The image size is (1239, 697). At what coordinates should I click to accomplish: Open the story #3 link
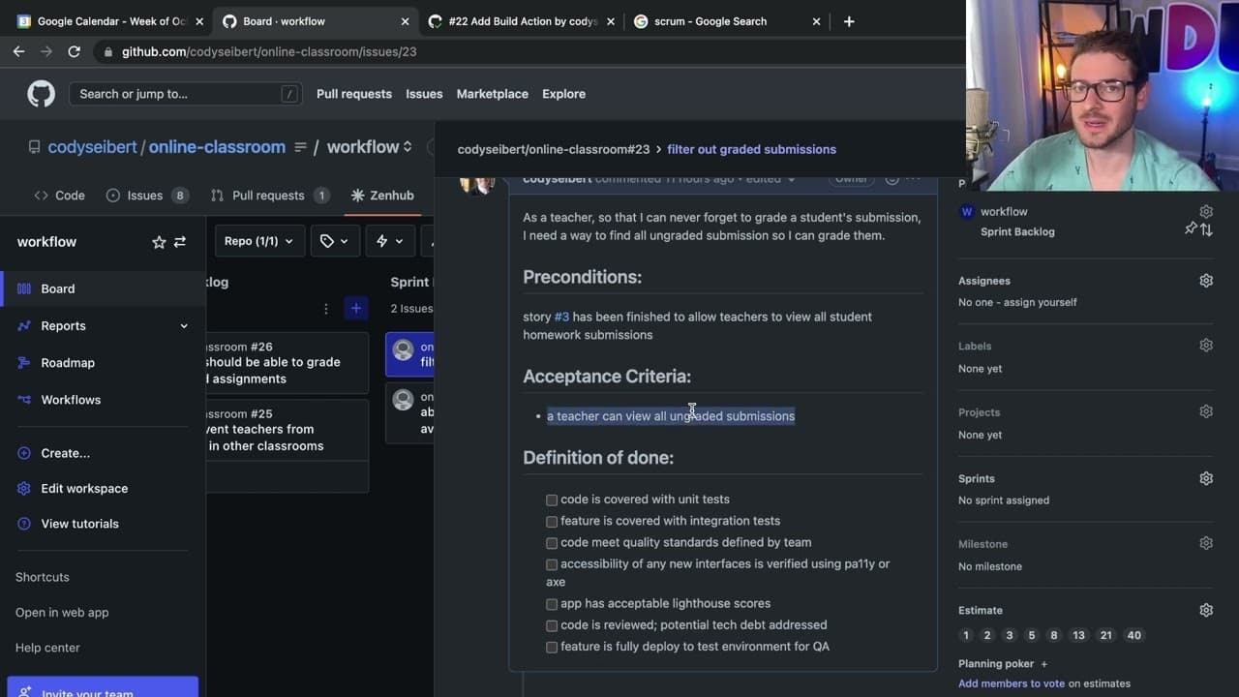click(561, 317)
